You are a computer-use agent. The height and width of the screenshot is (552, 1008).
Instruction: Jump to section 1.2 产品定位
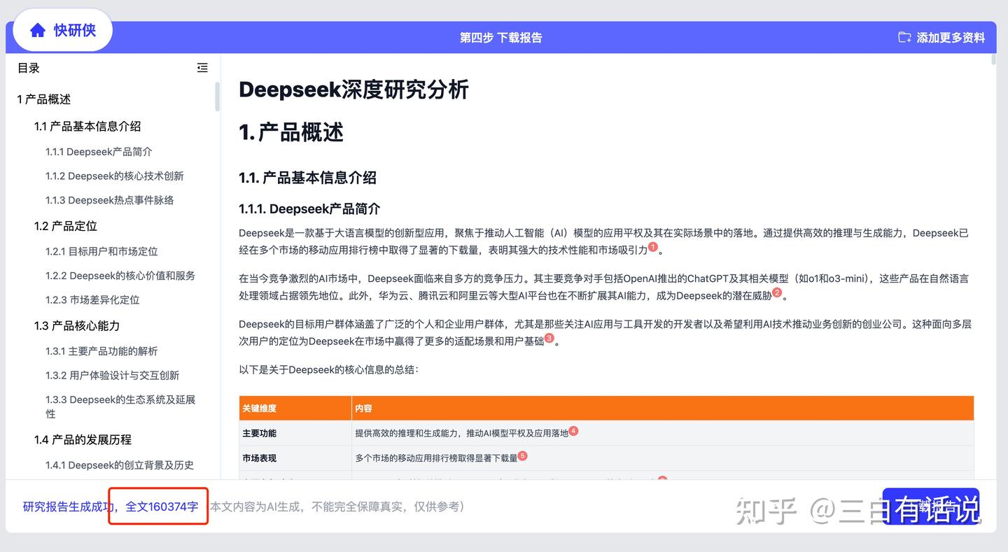point(66,226)
